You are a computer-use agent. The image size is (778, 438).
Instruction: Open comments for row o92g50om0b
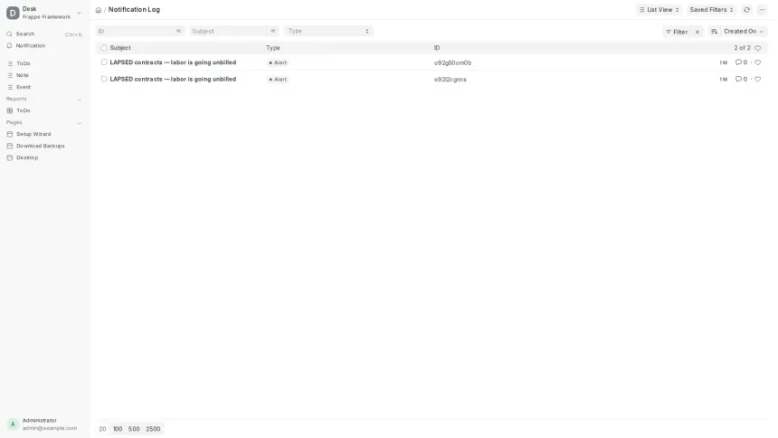pyautogui.click(x=741, y=62)
